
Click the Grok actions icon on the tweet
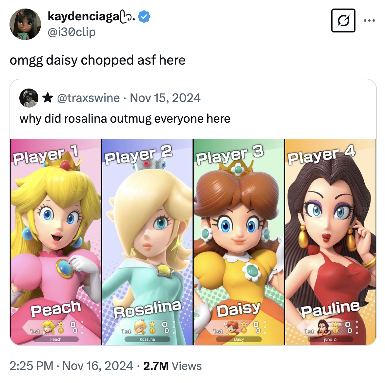pos(343,21)
